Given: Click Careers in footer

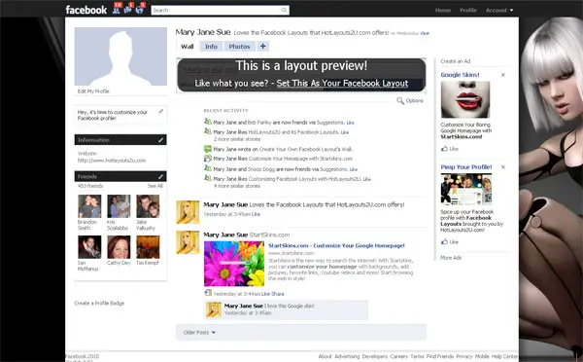Looking at the screenshot, I should [399, 356].
